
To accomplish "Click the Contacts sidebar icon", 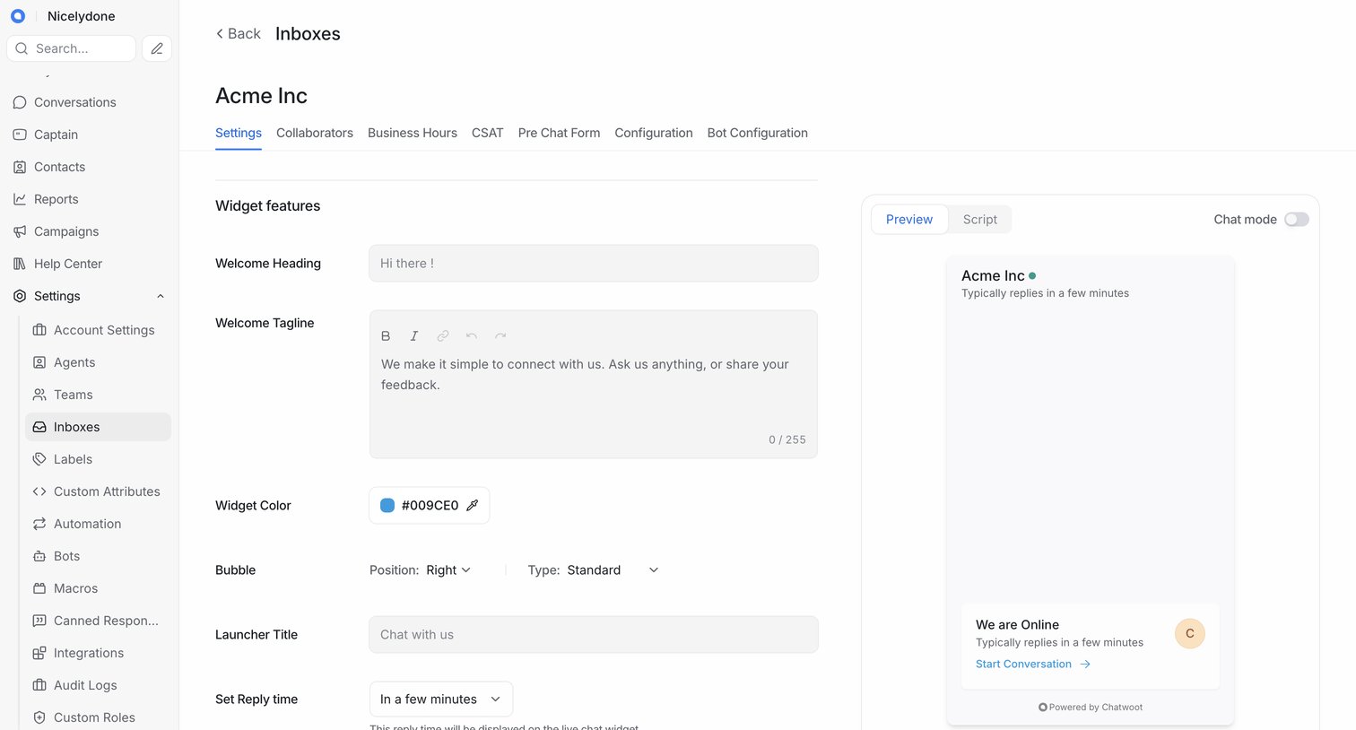I will tap(20, 167).
